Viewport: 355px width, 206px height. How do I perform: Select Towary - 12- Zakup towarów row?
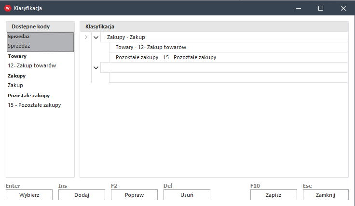[x=151, y=48]
